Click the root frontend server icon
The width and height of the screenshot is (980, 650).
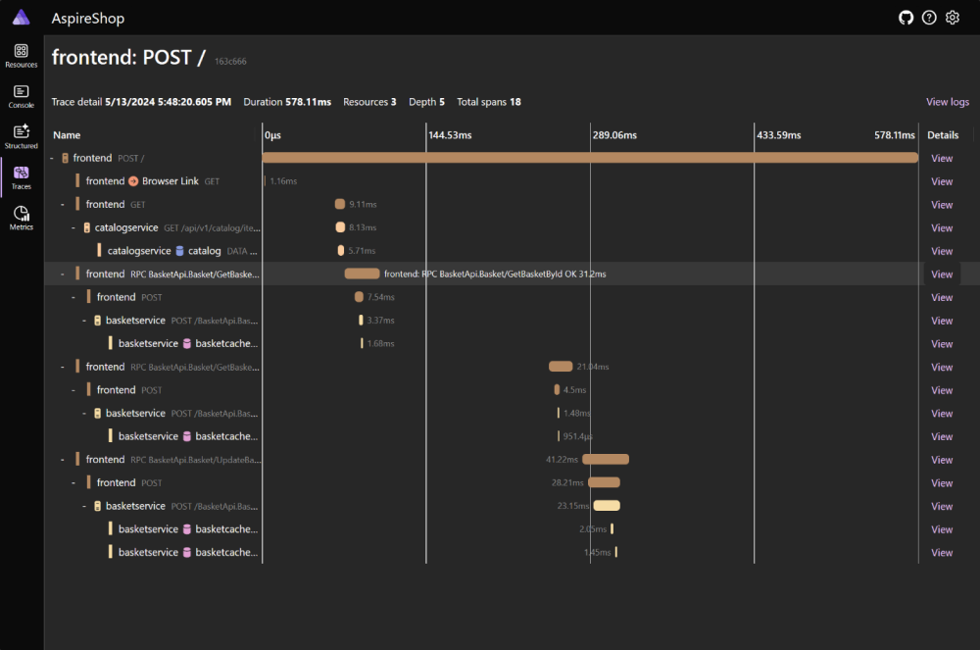tap(65, 158)
